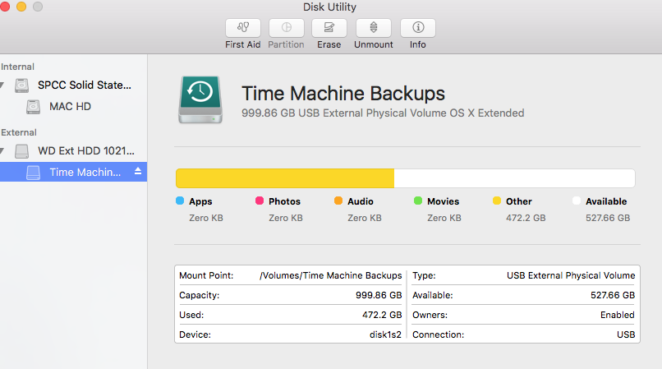
Task: Collapse the WD Ext HDD disclosure triangle
Action: tap(2, 151)
